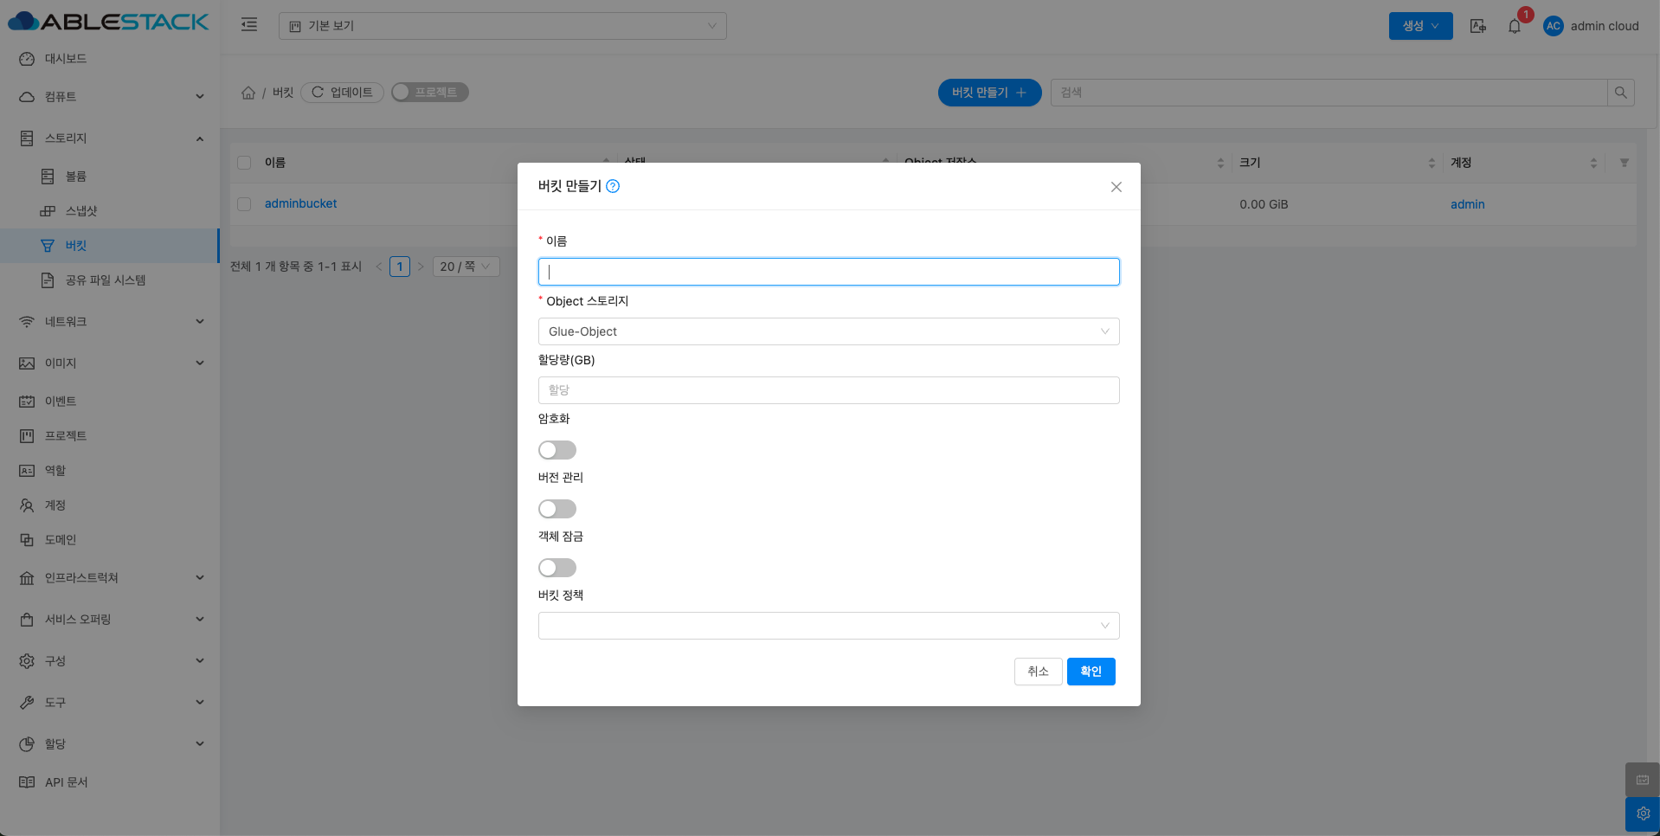Open the Object 스토리지 dropdown
This screenshot has height=836, width=1660.
[x=828, y=331]
